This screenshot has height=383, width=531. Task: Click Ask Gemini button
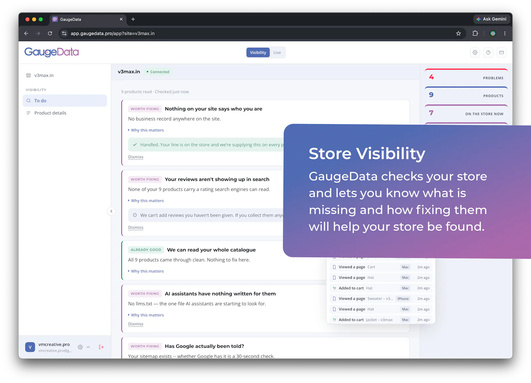(x=492, y=19)
